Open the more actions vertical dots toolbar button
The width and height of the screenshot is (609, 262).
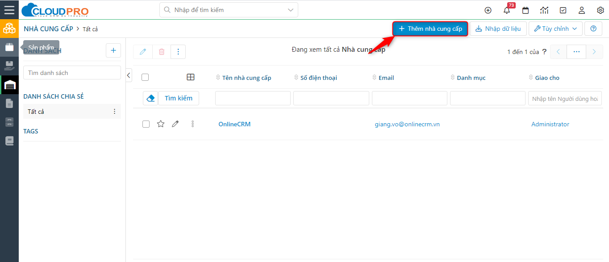pos(178,52)
